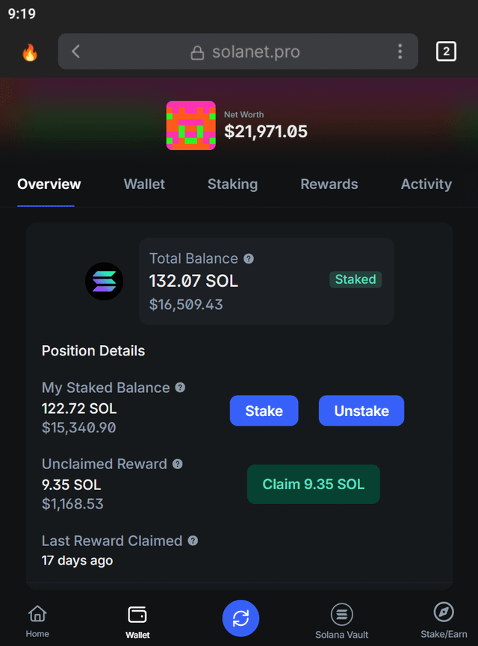Switch to the Staking tab

[232, 184]
